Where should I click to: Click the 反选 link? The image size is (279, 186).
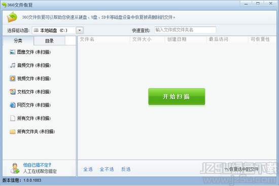click(x=126, y=169)
